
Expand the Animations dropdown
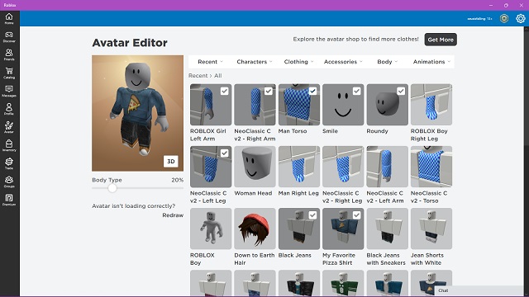pos(431,62)
